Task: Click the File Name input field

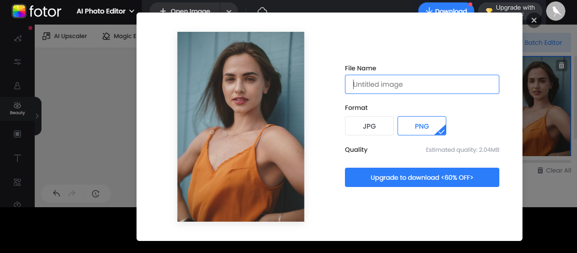Action: pyautogui.click(x=422, y=84)
